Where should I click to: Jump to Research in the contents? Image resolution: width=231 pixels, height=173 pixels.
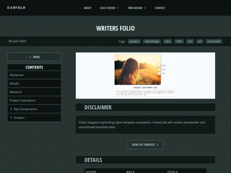(34, 92)
